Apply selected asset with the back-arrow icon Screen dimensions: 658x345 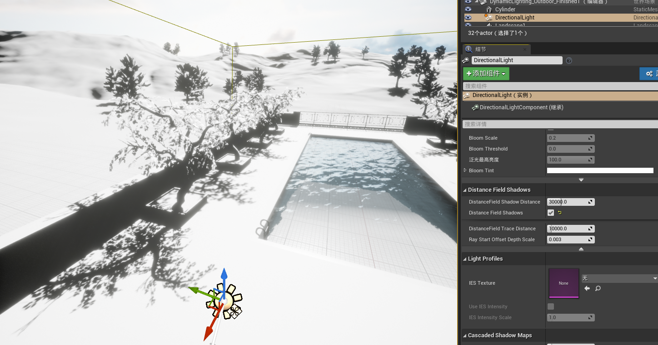click(x=587, y=288)
